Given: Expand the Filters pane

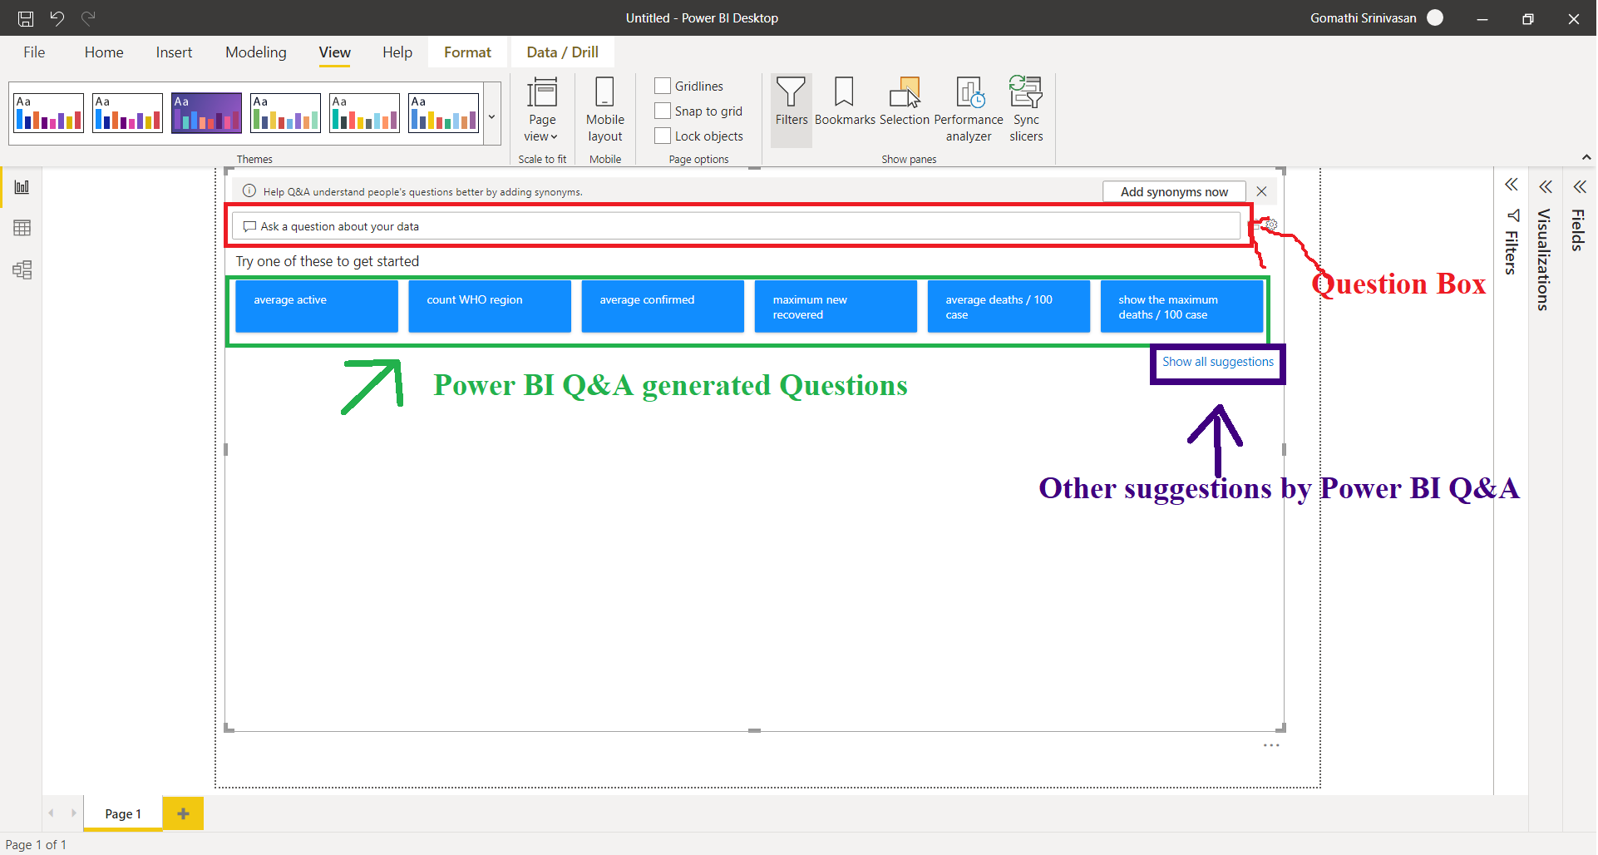Looking at the screenshot, I should (x=1512, y=185).
